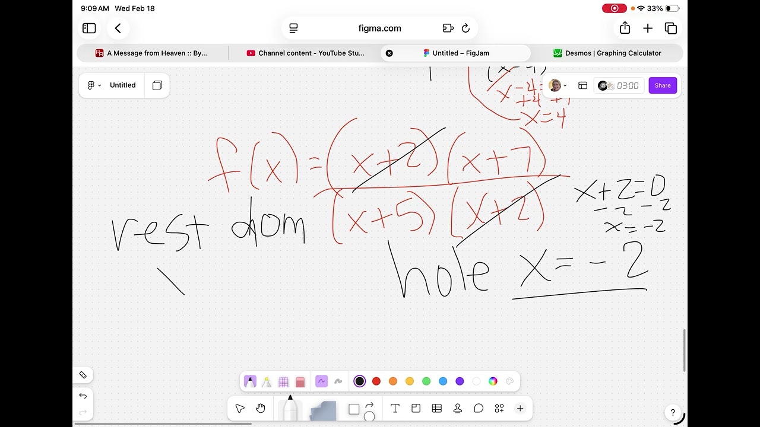
Task: Pick the white pen color
Action: pyautogui.click(x=476, y=381)
